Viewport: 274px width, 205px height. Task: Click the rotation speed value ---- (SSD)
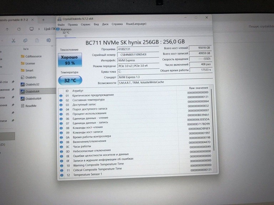tap(201, 59)
